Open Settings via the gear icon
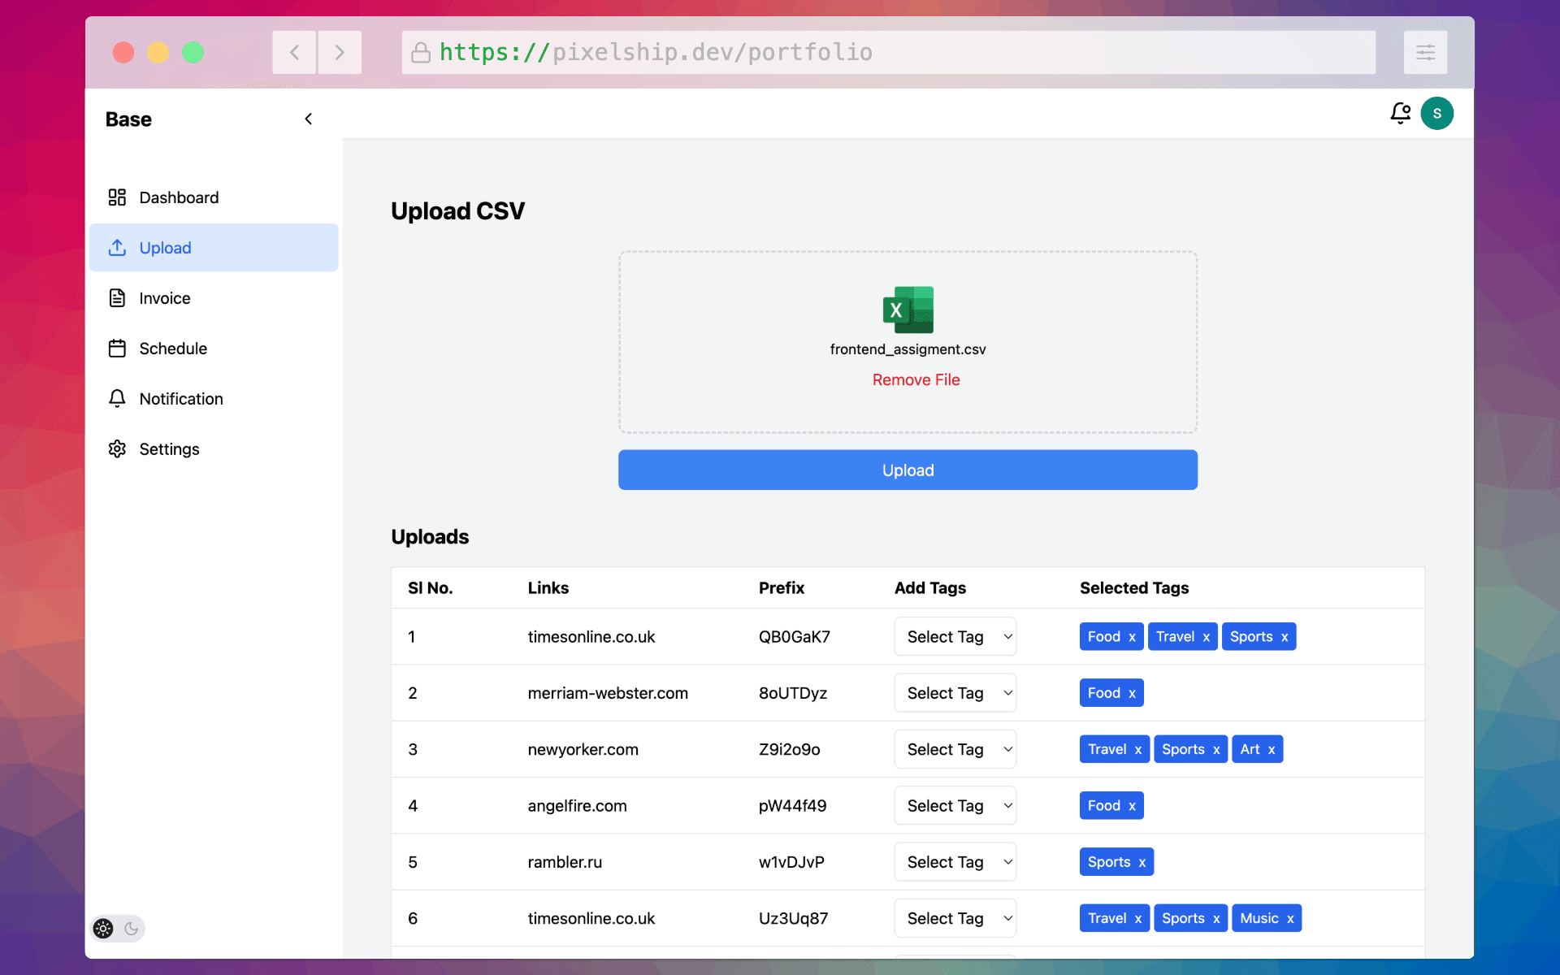 click(117, 448)
